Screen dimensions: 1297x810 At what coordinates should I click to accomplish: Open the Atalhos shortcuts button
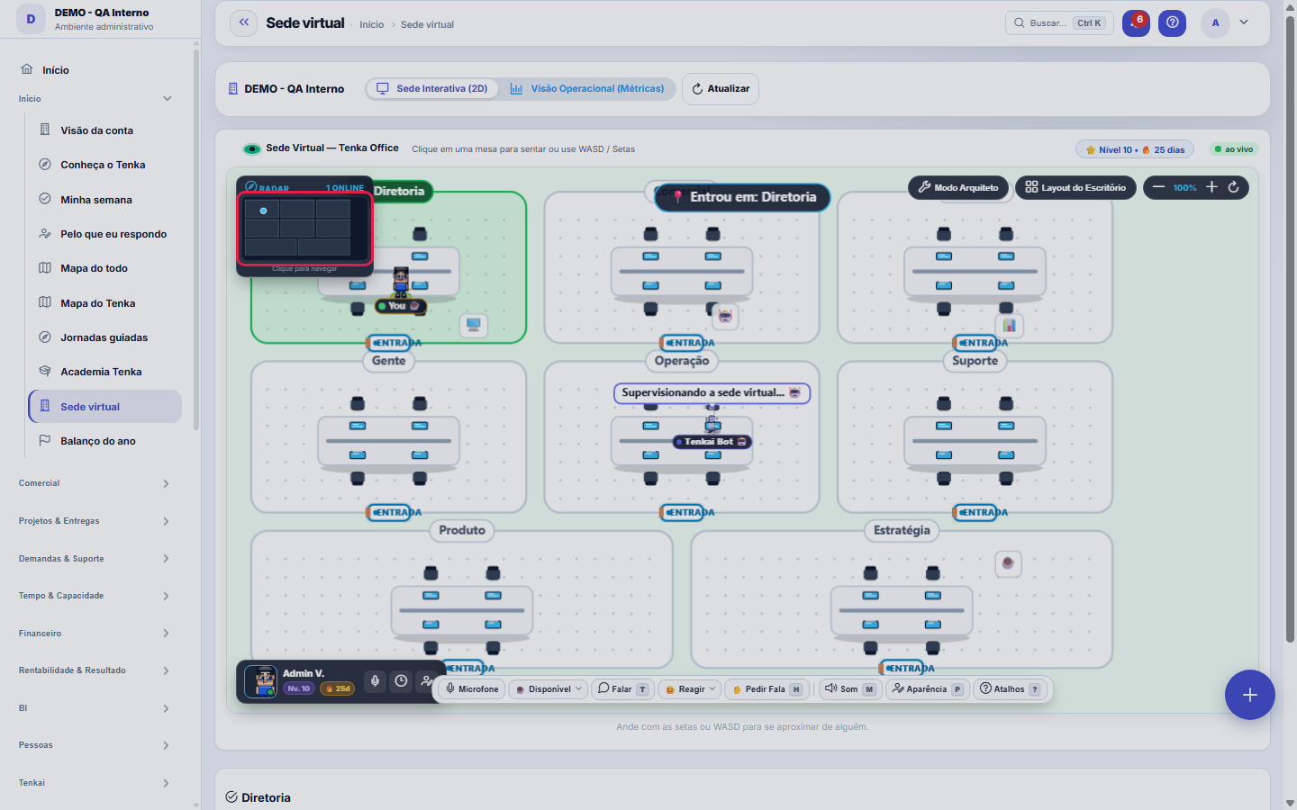(1010, 689)
